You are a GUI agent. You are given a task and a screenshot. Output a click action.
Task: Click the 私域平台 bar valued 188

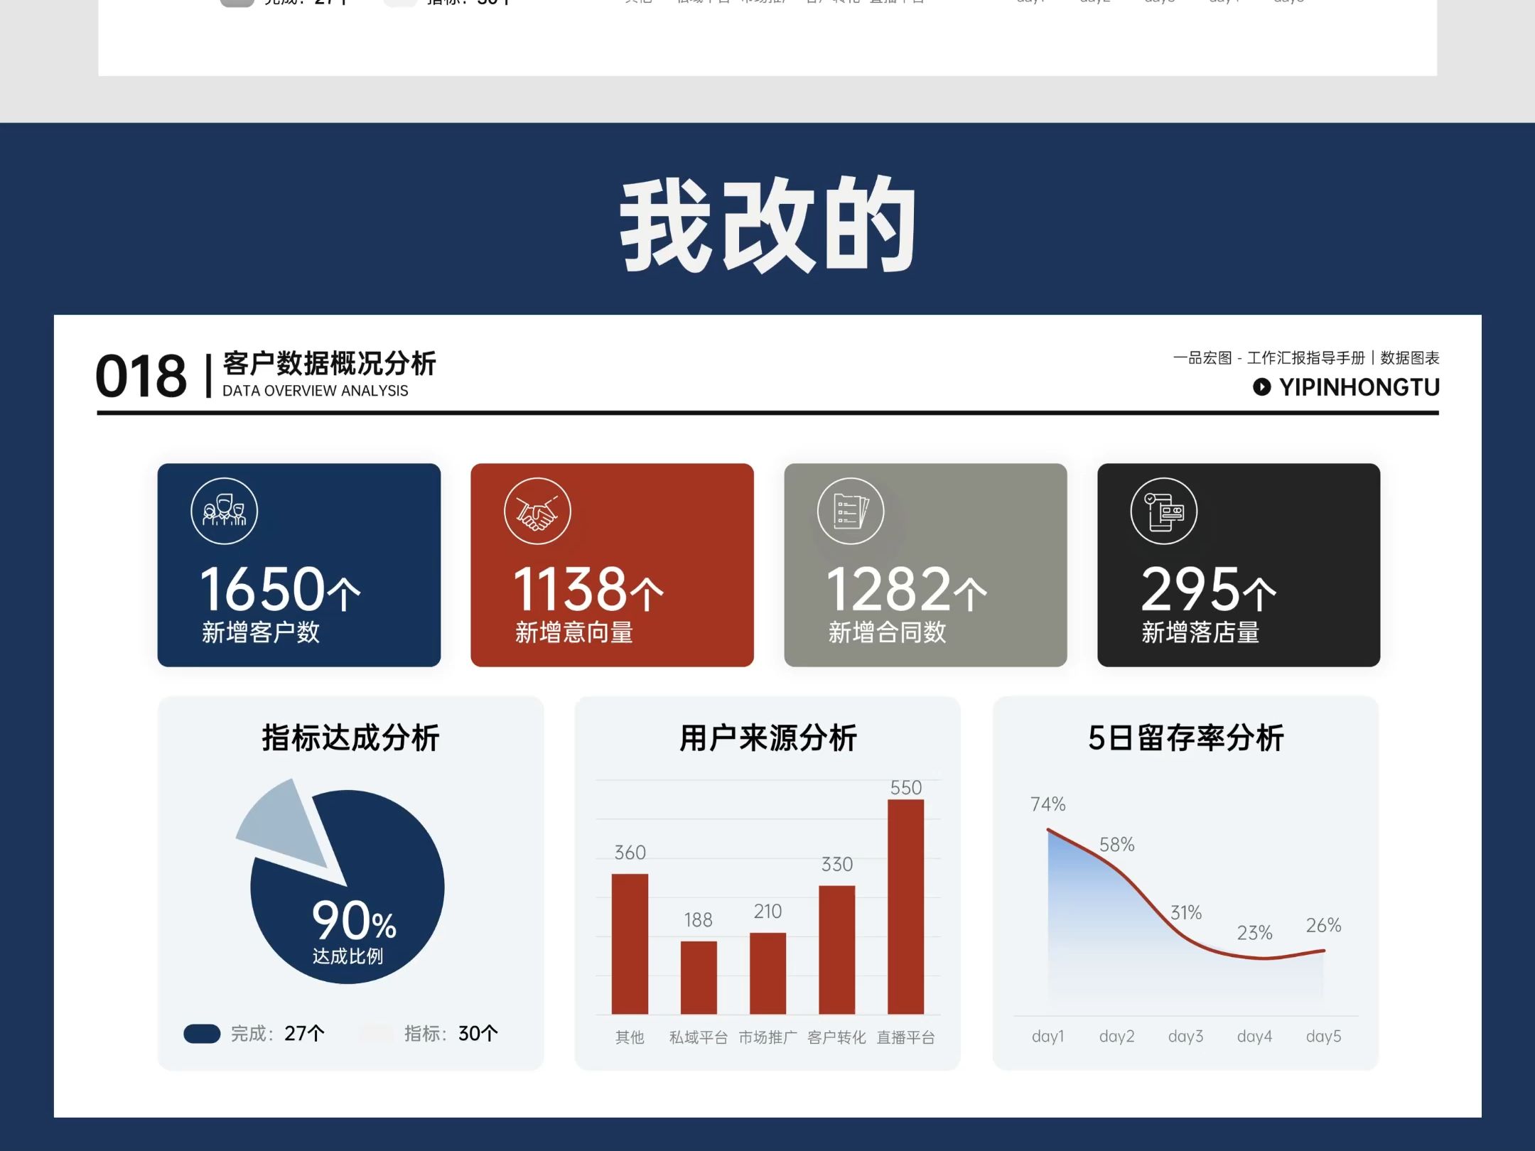pyautogui.click(x=699, y=978)
